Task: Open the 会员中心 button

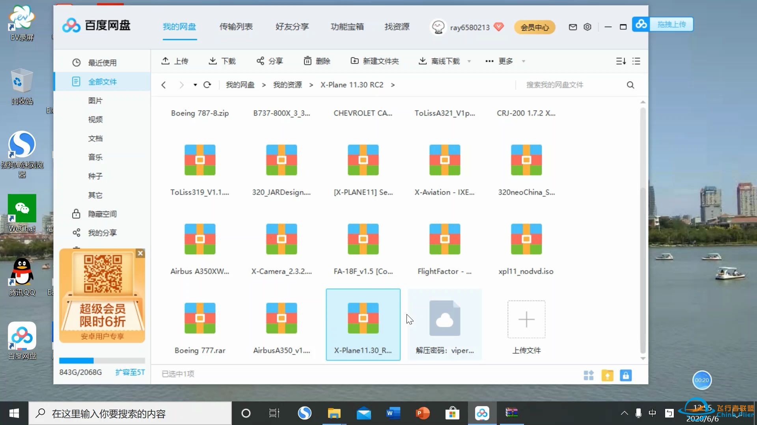Action: pyautogui.click(x=535, y=27)
